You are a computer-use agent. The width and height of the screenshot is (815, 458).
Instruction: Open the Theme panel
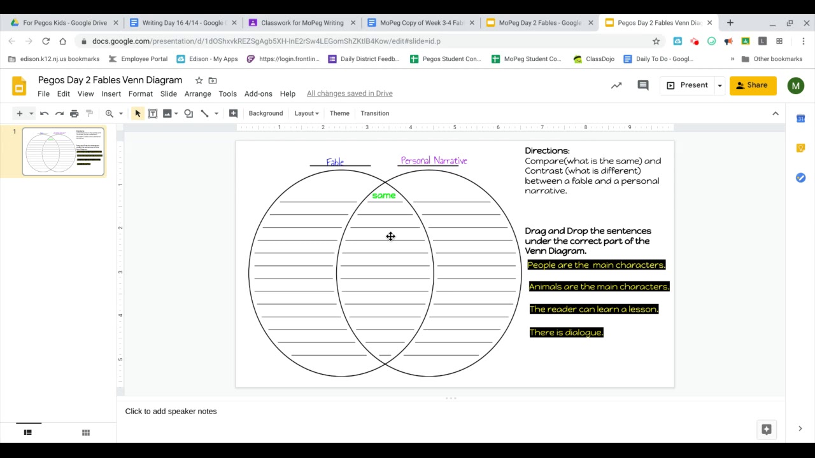click(339, 113)
